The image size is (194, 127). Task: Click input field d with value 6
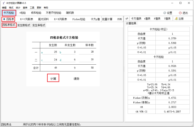click(68, 60)
